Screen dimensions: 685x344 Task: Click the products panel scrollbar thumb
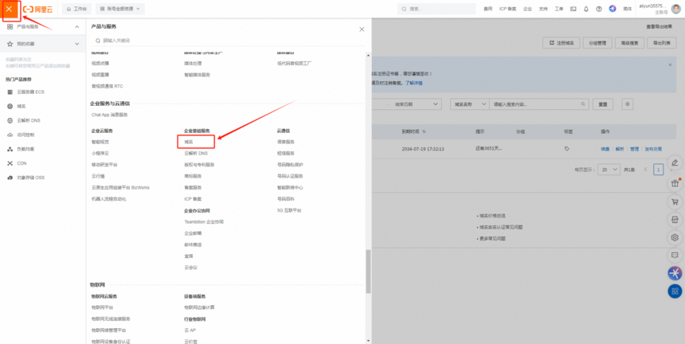[x=368, y=271]
